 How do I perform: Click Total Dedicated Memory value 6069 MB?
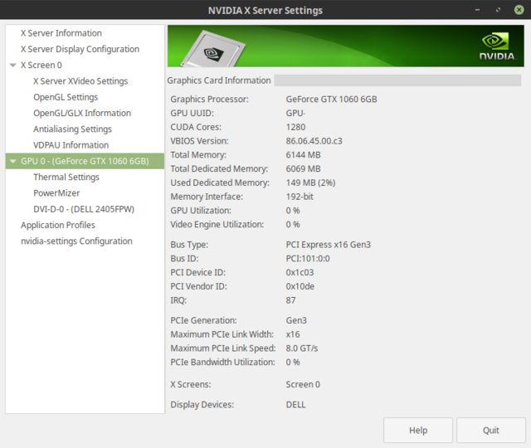pyautogui.click(x=303, y=168)
